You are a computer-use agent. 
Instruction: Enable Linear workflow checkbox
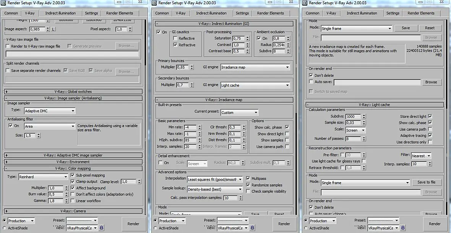coord(73,201)
